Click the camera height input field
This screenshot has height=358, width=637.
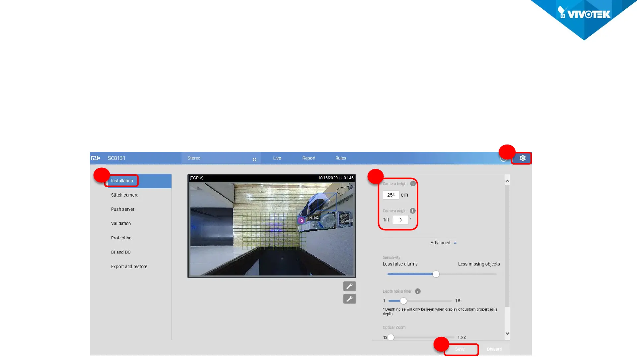click(x=391, y=195)
